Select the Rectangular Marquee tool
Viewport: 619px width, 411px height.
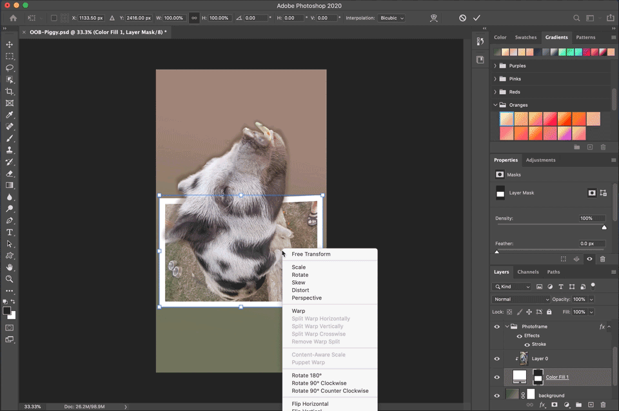point(10,57)
